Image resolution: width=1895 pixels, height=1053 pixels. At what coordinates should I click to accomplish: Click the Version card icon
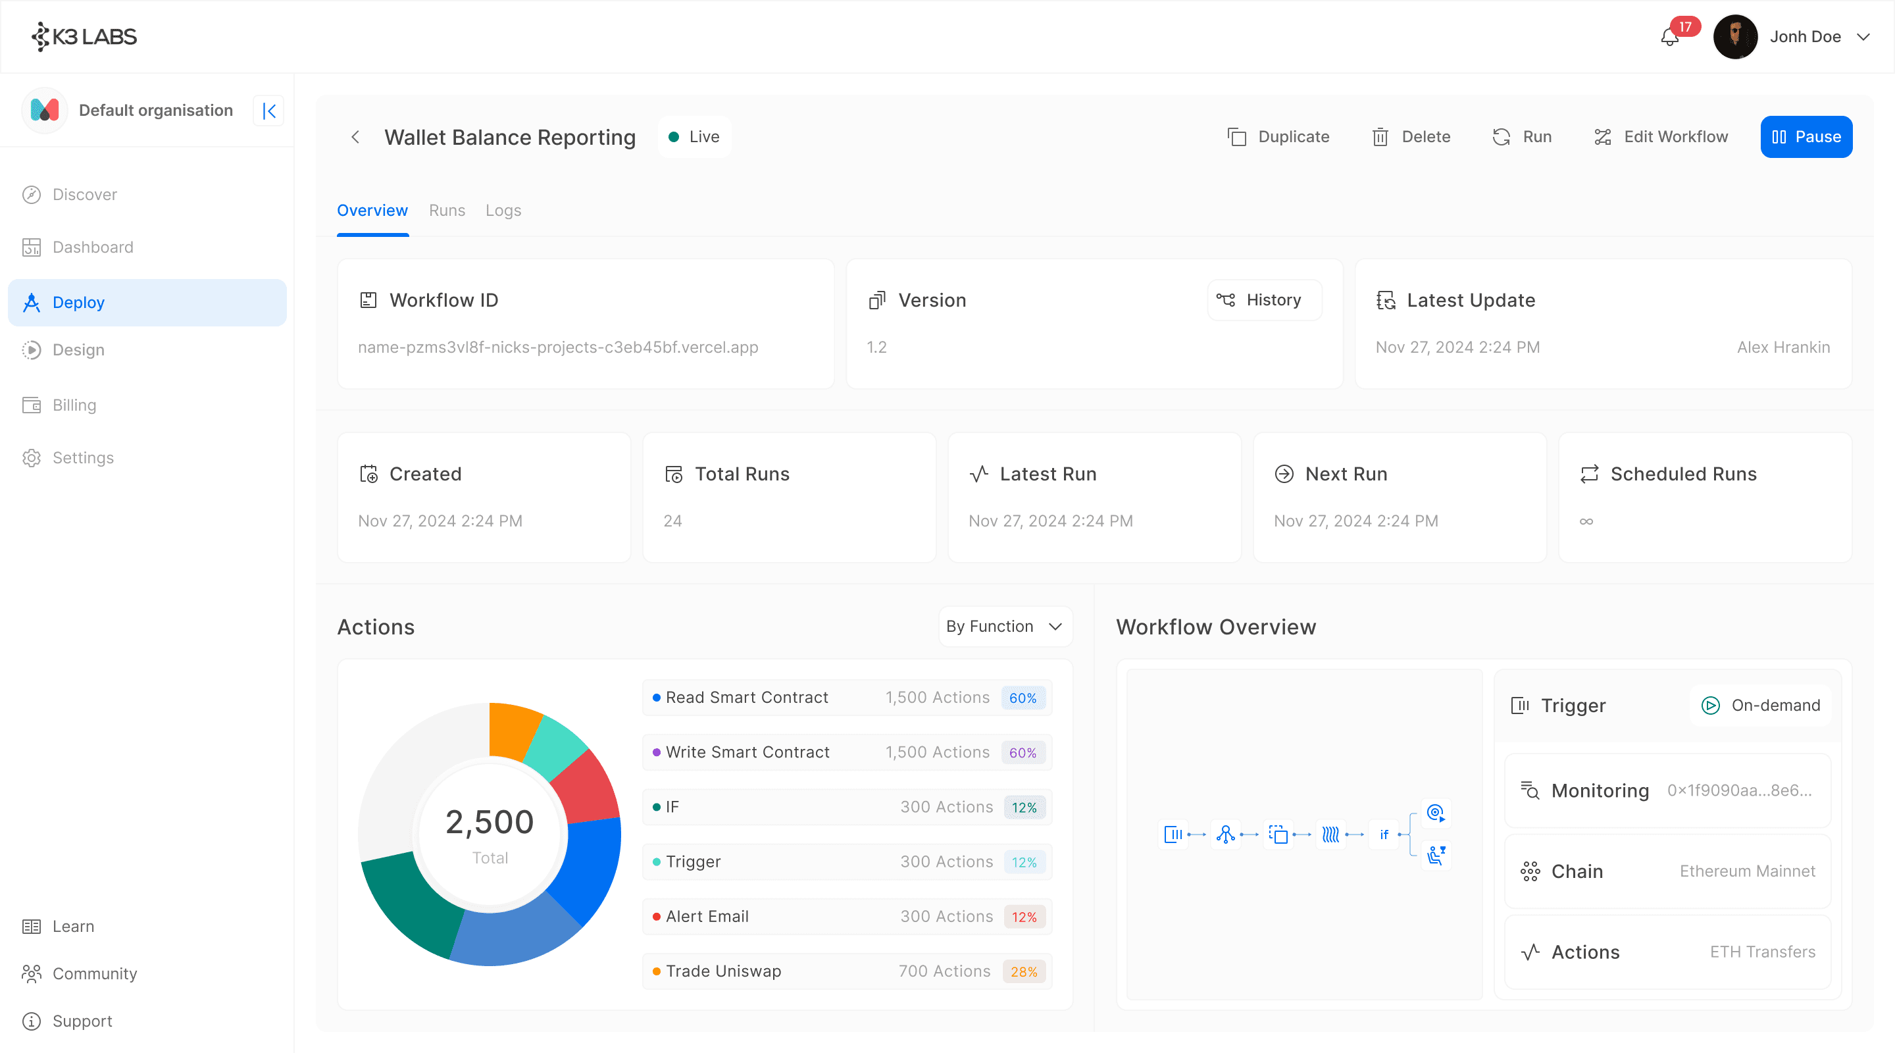point(876,300)
